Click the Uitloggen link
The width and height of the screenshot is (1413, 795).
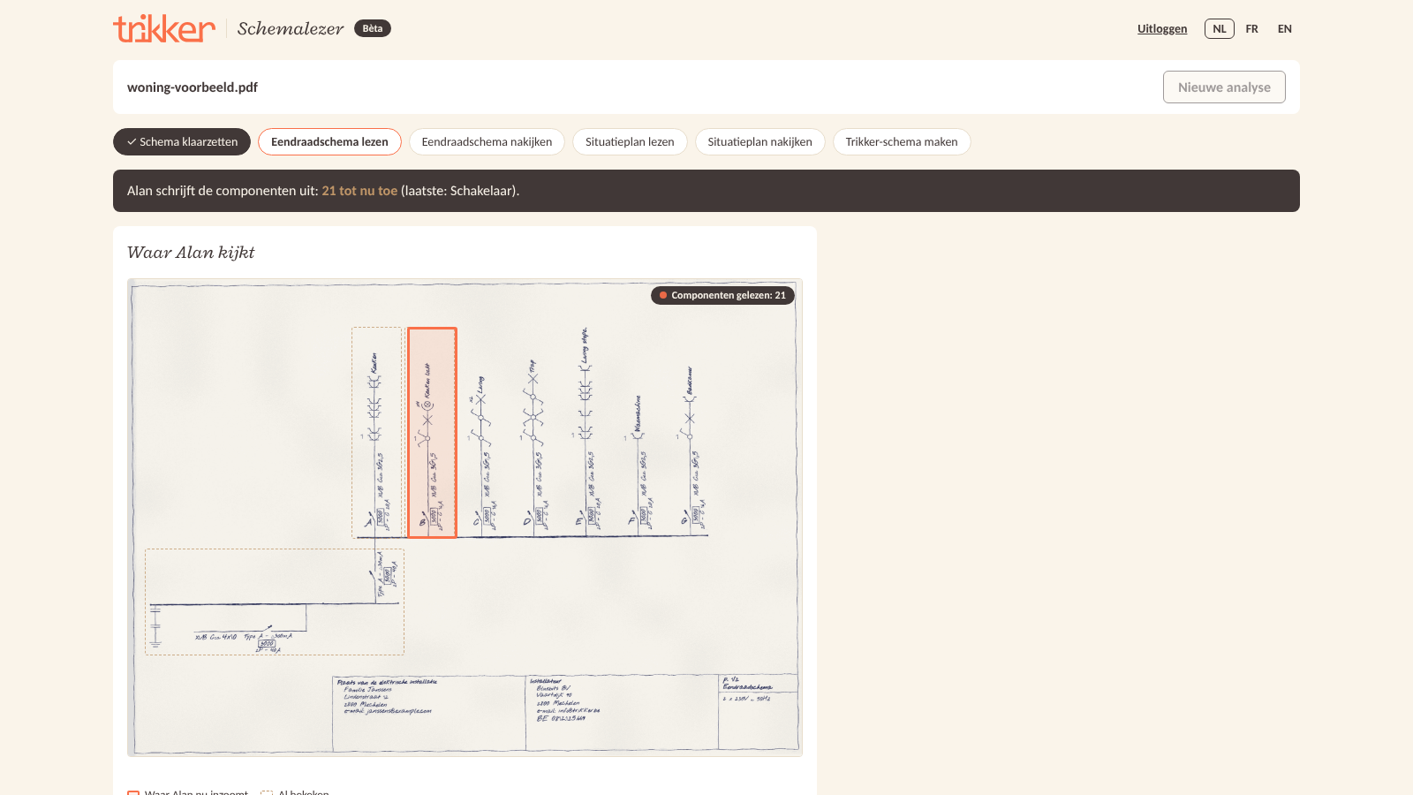[x=1162, y=28]
